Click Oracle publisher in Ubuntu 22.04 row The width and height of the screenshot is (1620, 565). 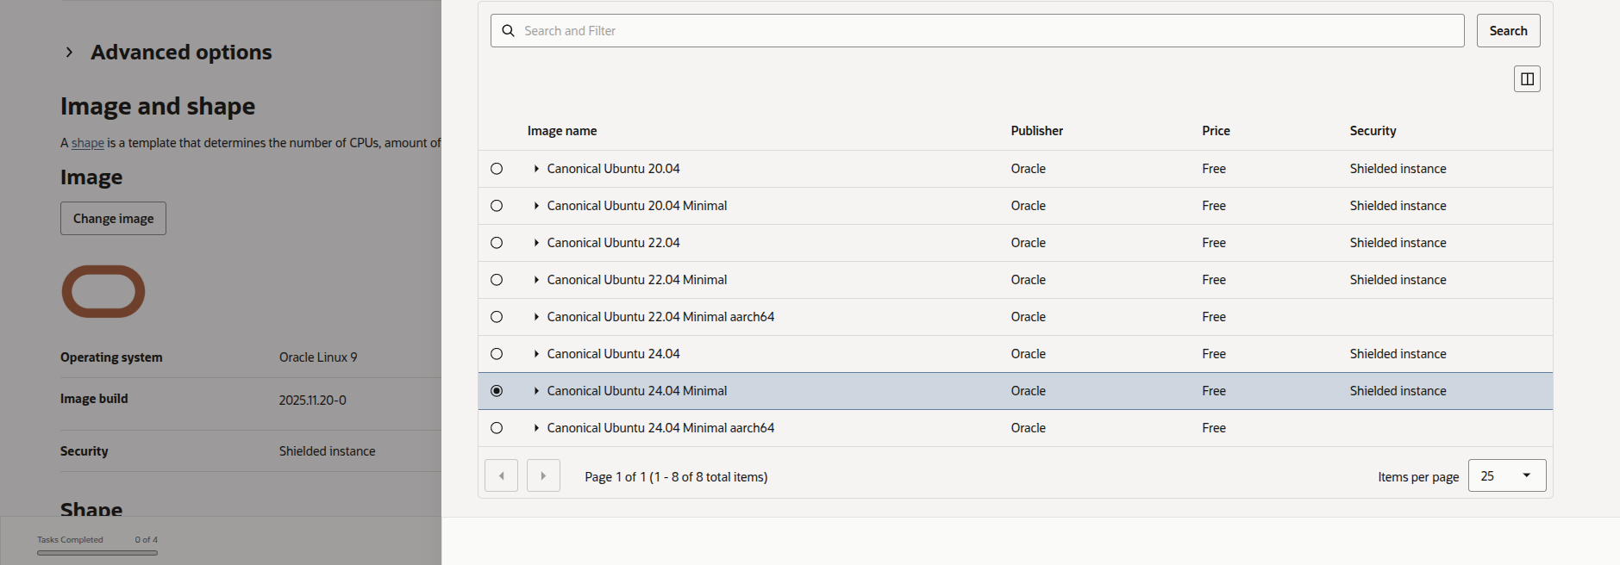click(1029, 243)
